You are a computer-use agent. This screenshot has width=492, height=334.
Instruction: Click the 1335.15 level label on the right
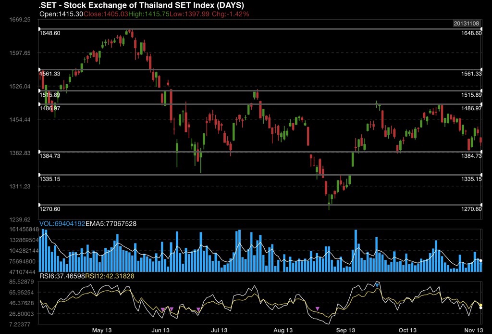471,179
